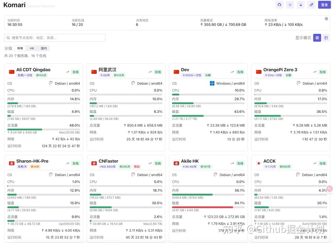
Task: Open trend chart for OrangePi Zero 3
Action: point(314,72)
